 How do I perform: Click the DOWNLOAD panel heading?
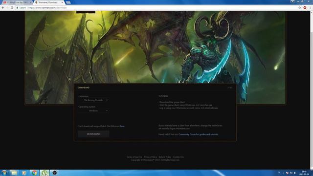coord(84,88)
